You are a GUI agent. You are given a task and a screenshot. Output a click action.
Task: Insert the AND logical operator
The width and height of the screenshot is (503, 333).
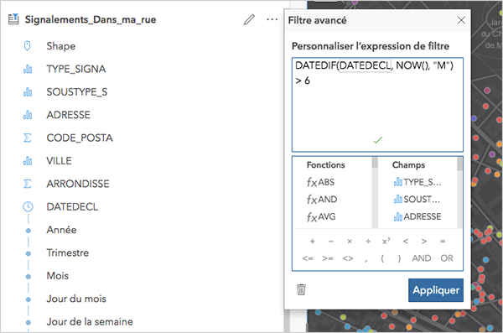(422, 258)
